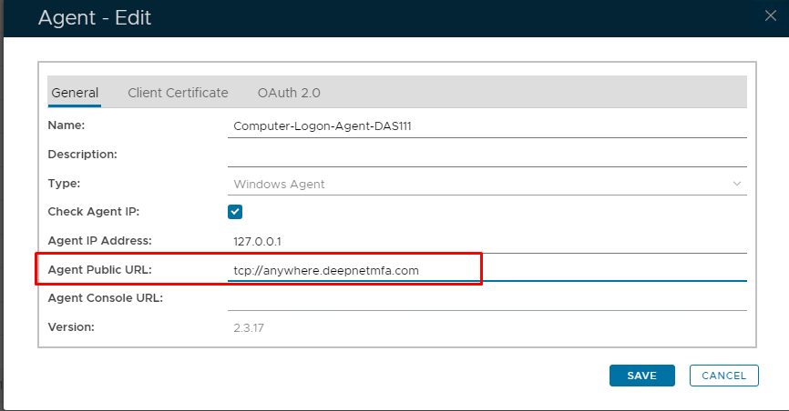The width and height of the screenshot is (789, 411).
Task: Open the Client Certificate tab
Action: [178, 93]
